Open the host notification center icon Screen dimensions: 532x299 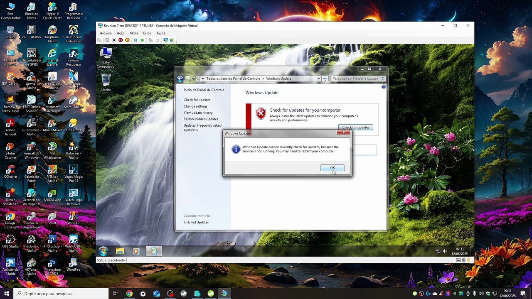(x=523, y=294)
